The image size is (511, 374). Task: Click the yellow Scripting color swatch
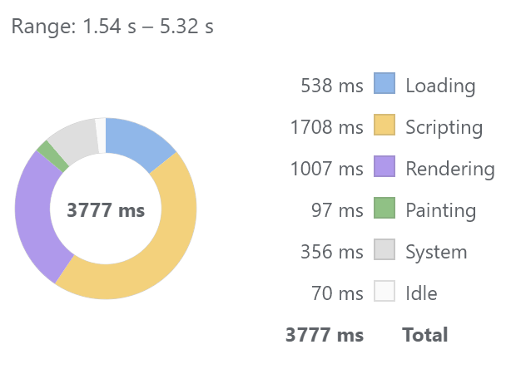[x=384, y=126]
